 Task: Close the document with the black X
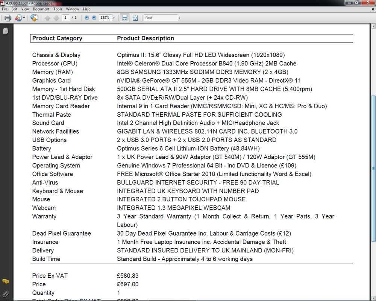373,9
